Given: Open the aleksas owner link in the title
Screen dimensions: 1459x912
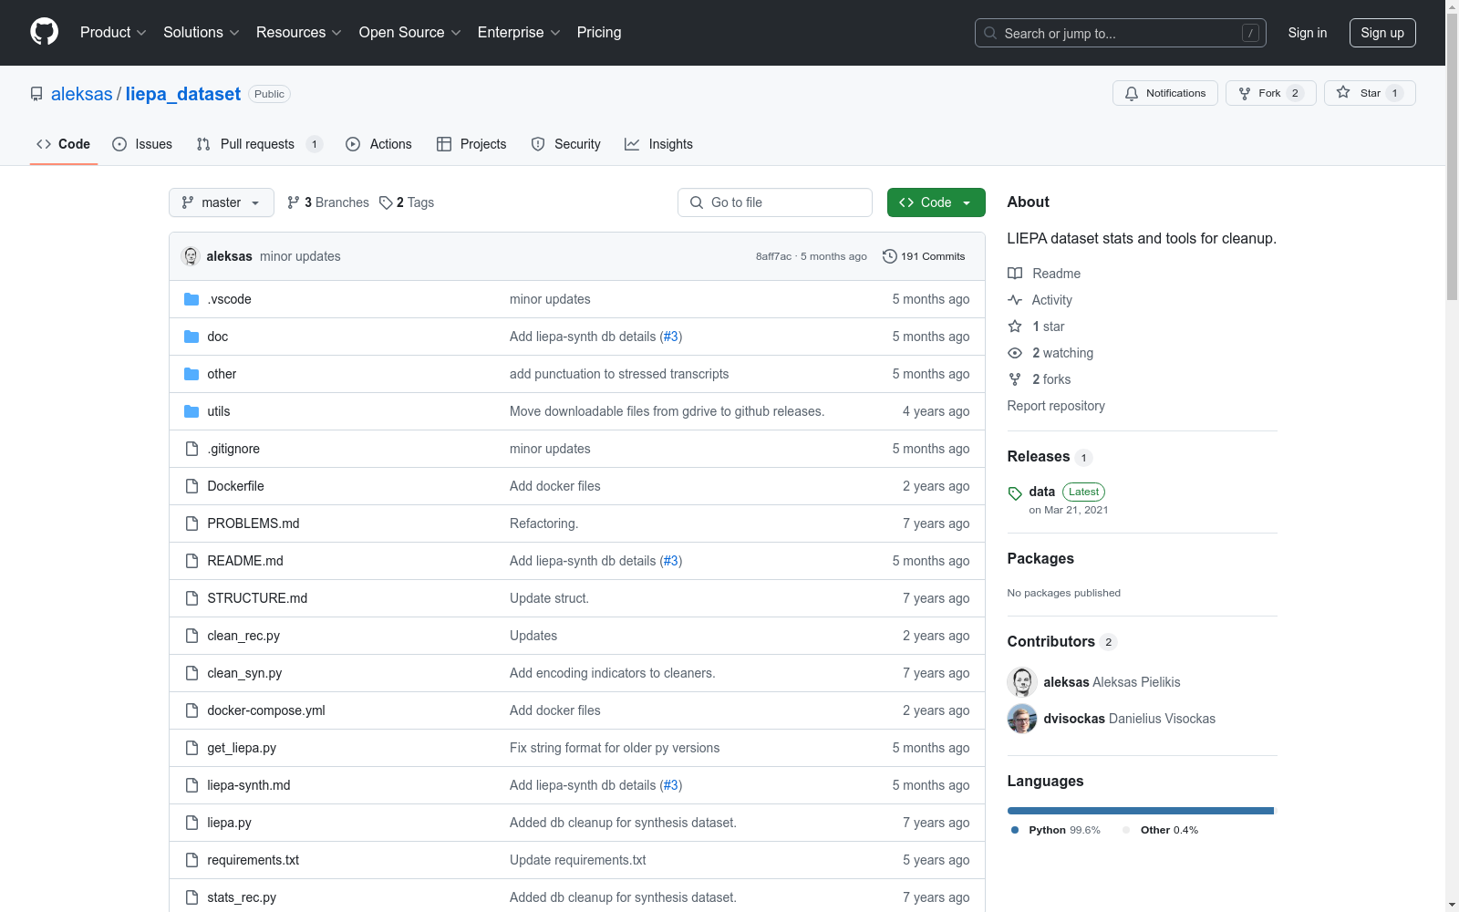Looking at the screenshot, I should [x=82, y=94].
